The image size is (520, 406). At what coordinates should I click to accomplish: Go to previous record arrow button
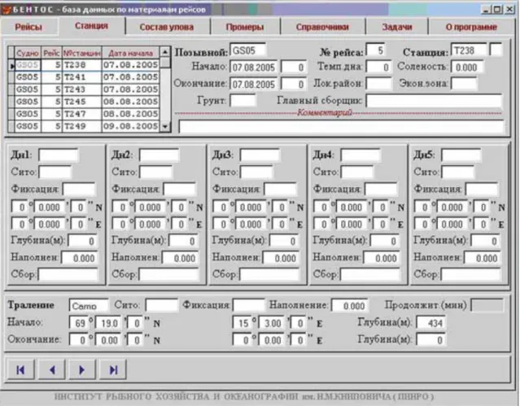tap(52, 369)
